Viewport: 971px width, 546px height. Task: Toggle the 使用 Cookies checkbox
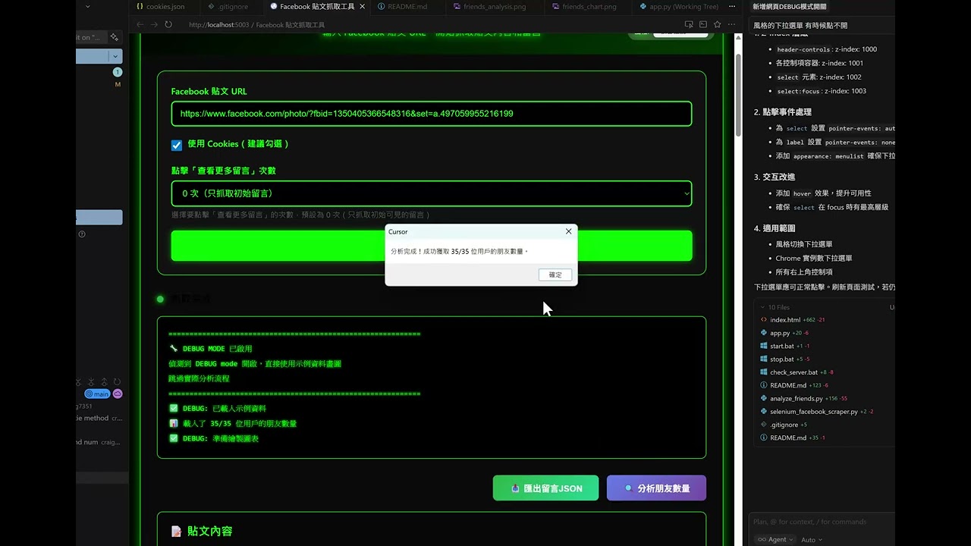(177, 145)
